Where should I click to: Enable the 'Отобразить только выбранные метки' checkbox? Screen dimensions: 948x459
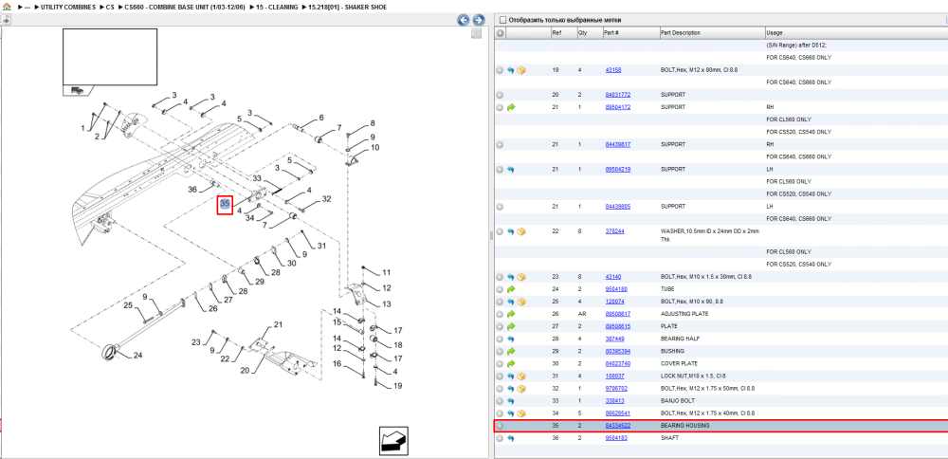click(x=501, y=20)
